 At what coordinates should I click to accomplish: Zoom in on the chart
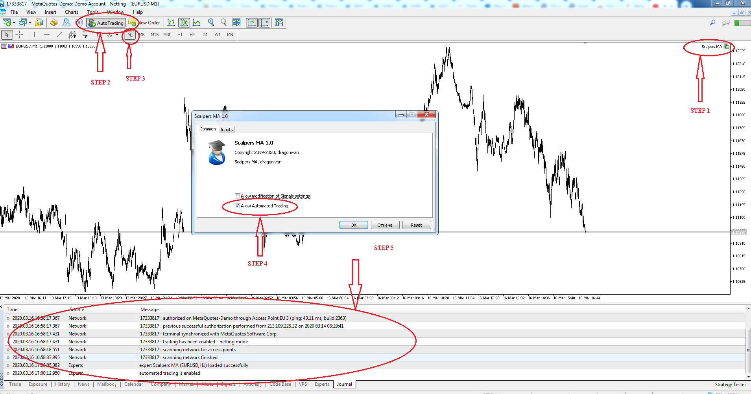tap(211, 23)
